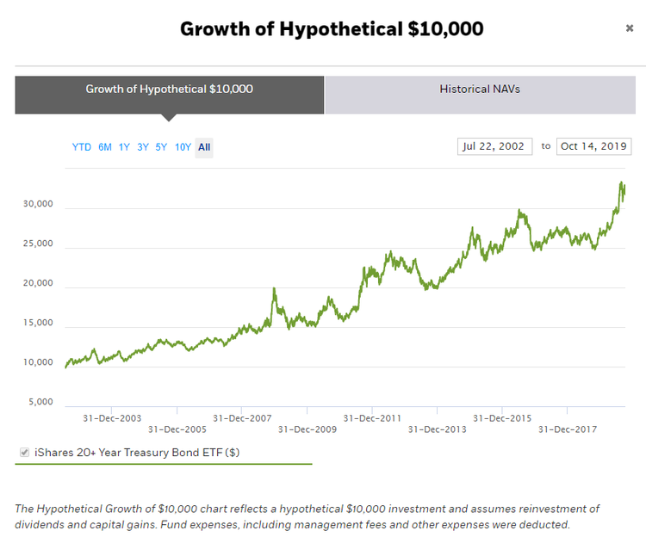Switch to the Historical NAVs tab
646x537 pixels.
point(479,89)
